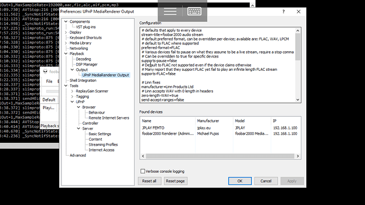Image resolution: width=365 pixels, height=205 pixels.
Task: Select Keyboard Shortcuts tree item
Action: (x=85, y=38)
